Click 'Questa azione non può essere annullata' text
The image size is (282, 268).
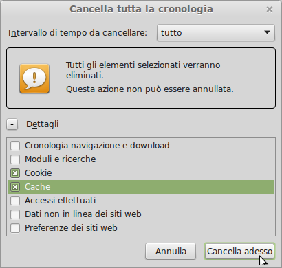(150, 89)
